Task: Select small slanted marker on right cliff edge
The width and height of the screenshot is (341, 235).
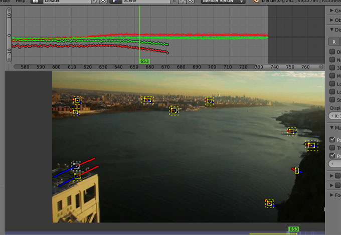Action: point(297,170)
